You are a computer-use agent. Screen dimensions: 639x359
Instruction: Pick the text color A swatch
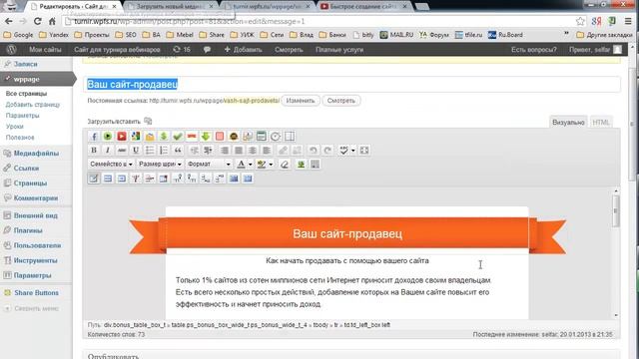point(242,164)
